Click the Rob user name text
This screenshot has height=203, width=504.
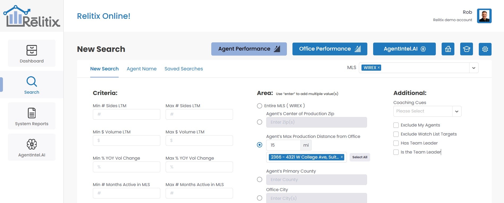tap(467, 12)
